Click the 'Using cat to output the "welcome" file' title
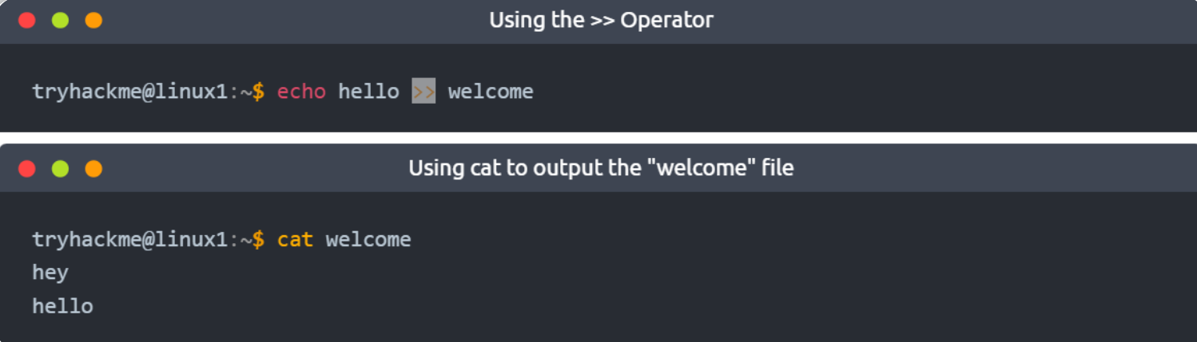1197x342 pixels. pos(601,168)
